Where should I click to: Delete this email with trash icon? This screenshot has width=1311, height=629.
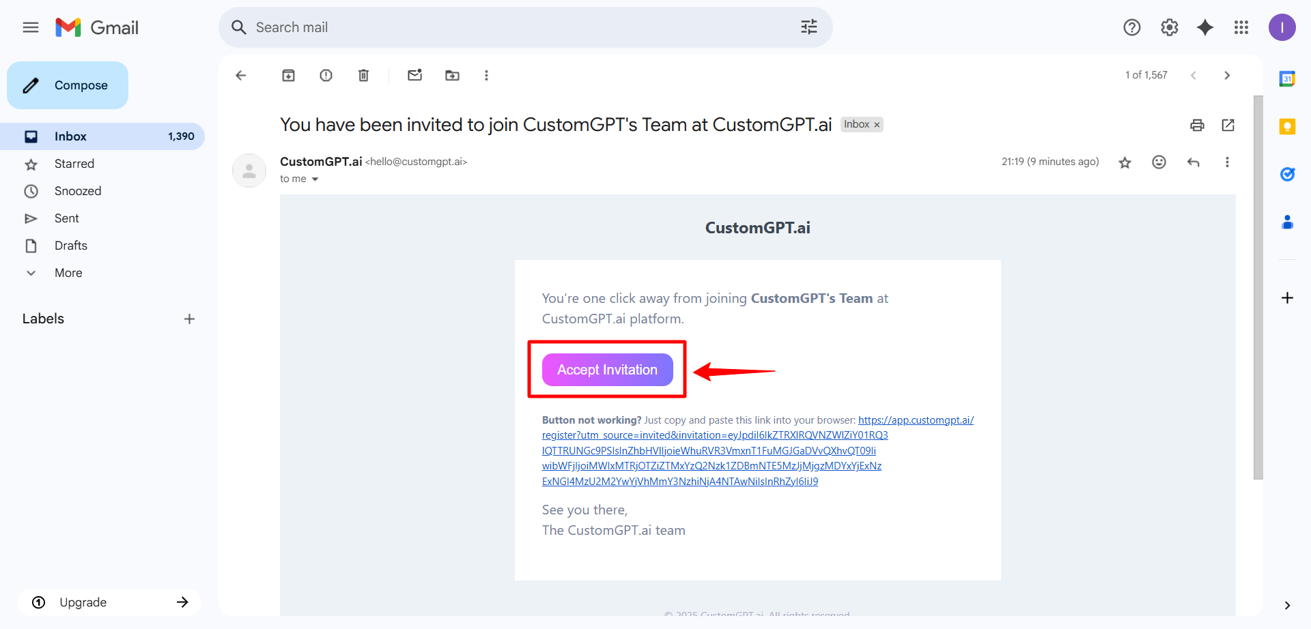coord(364,75)
